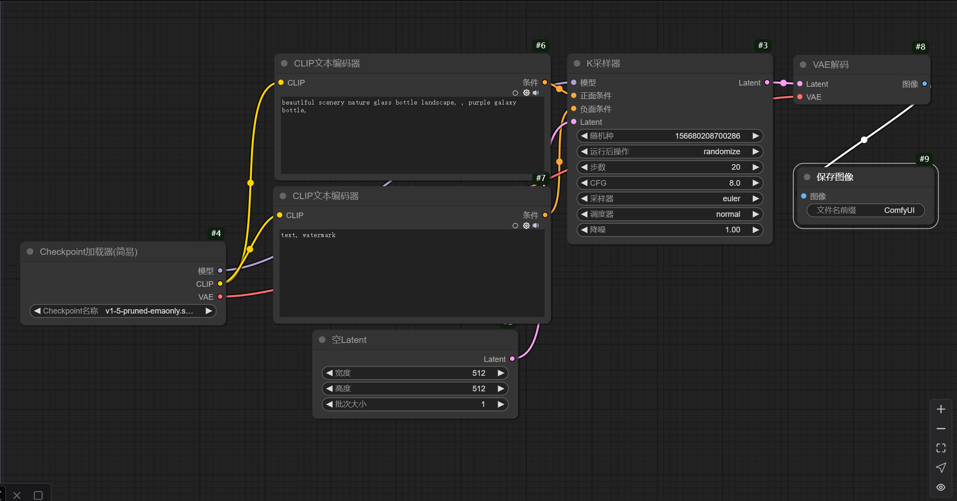Click speaker icon on positive prompt node
This screenshot has height=501, width=957.
coord(536,93)
